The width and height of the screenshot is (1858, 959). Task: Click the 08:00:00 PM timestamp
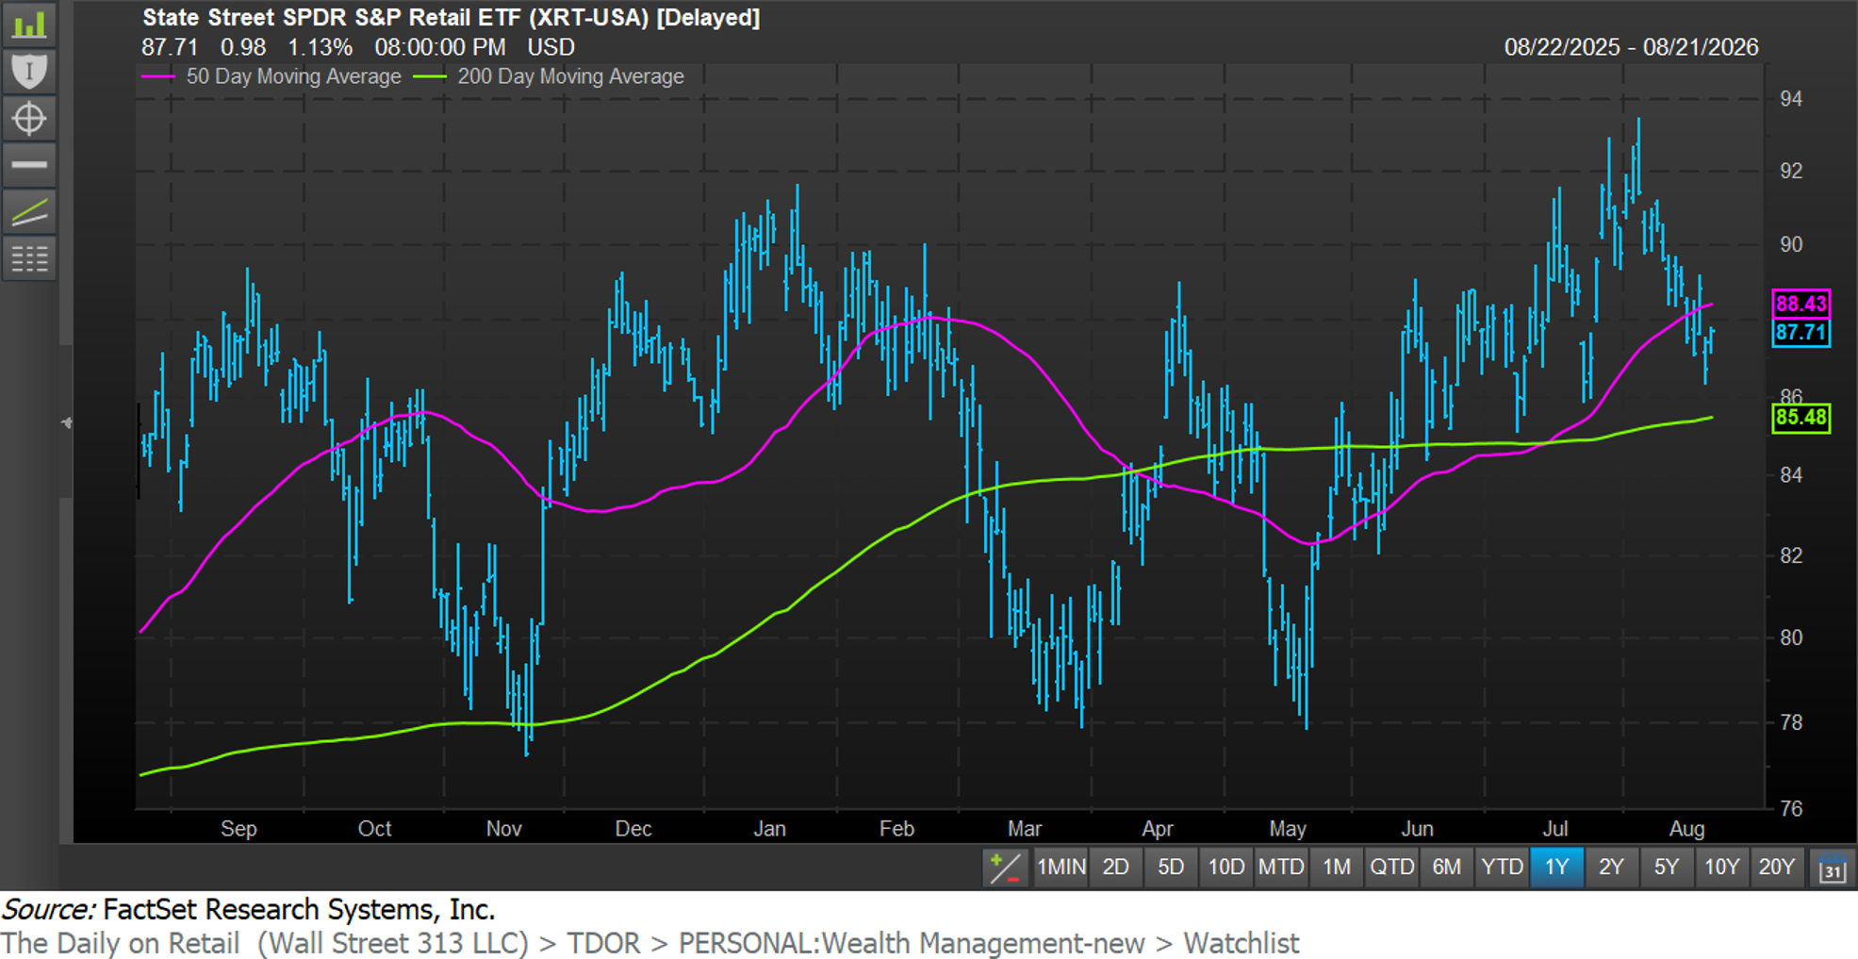439,47
